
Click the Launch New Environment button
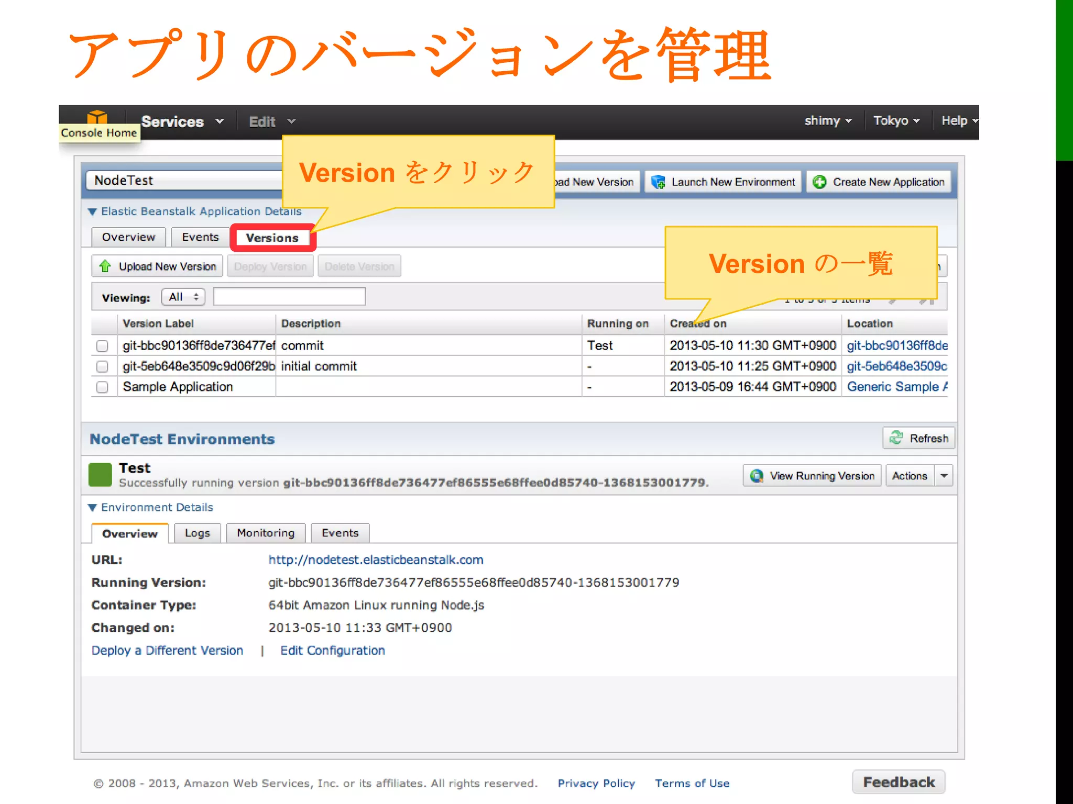(723, 182)
